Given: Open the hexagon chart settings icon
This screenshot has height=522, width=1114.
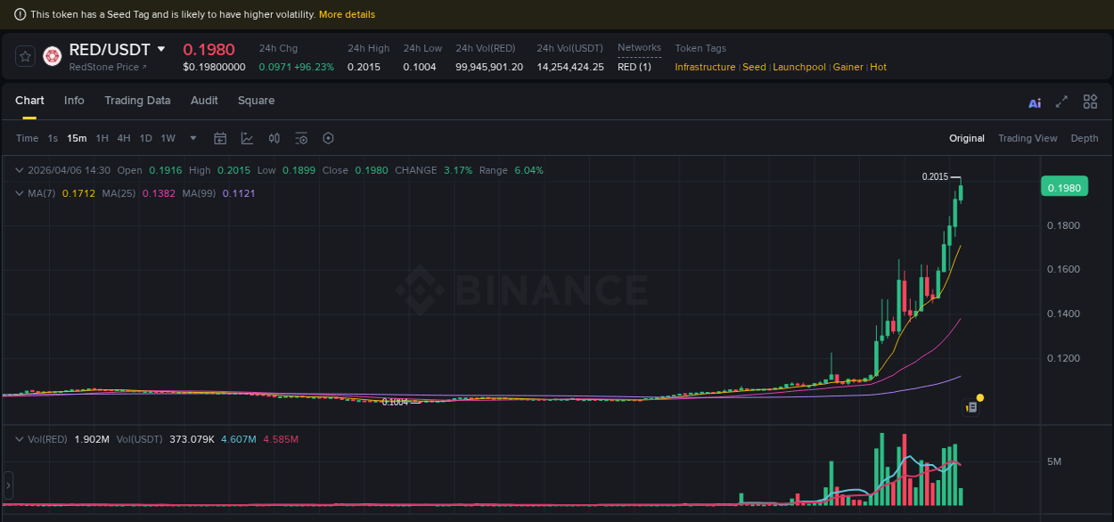Looking at the screenshot, I should click(328, 138).
